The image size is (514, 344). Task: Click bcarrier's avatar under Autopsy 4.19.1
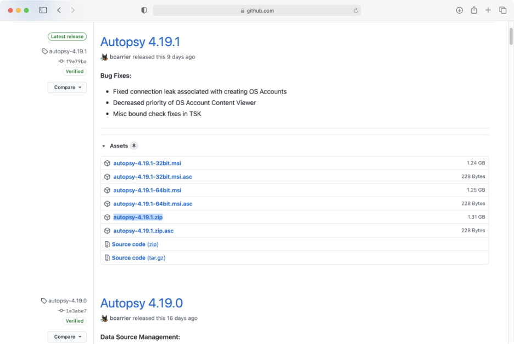104,57
